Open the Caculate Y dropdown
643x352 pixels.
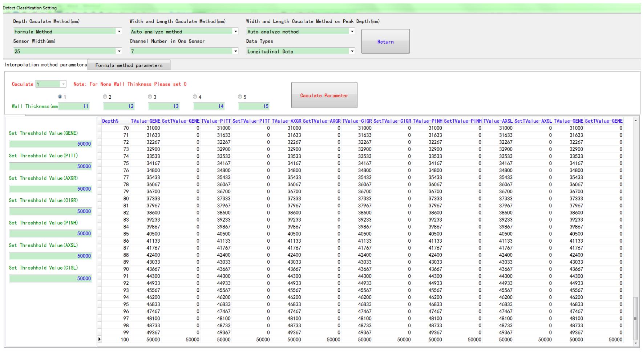coord(63,84)
